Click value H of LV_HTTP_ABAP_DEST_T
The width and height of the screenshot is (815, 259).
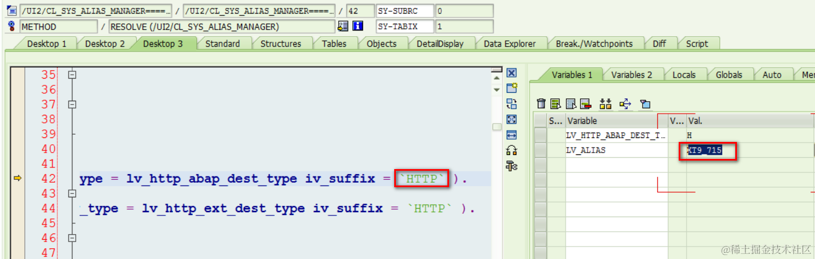(689, 135)
